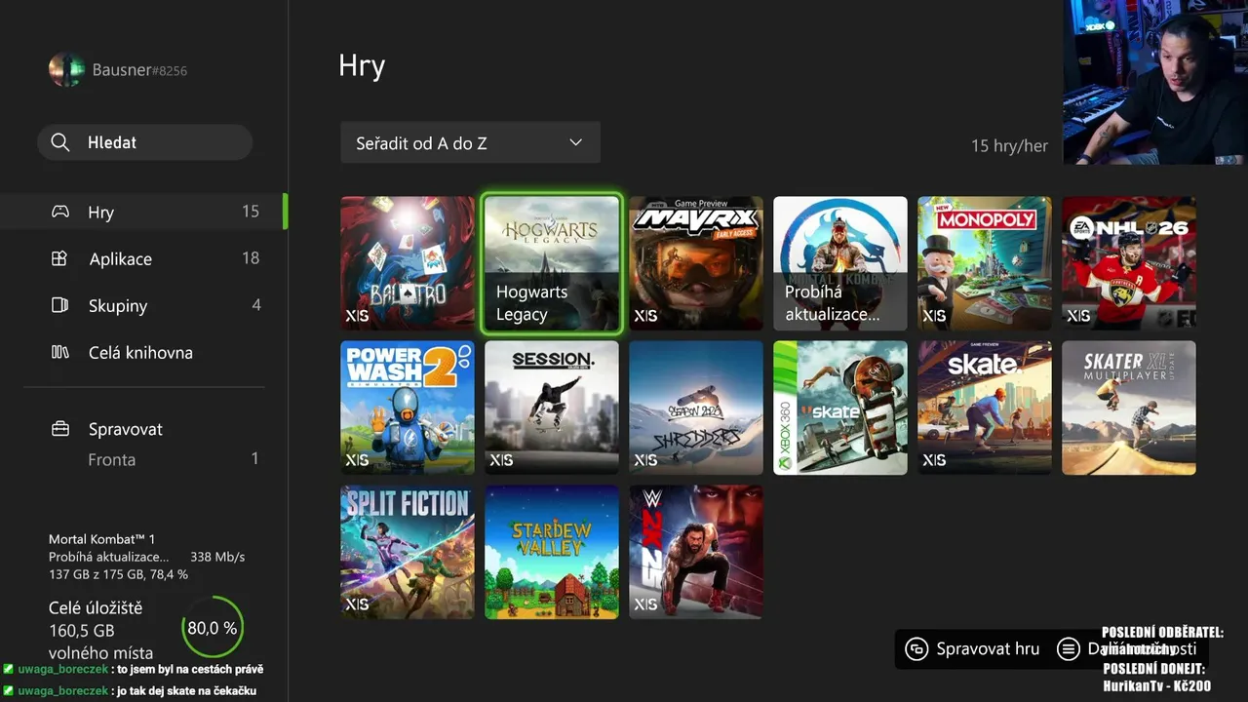Screen dimensions: 1248x702
Task: Select the Skater XL Multiplayer tile
Action: click(1129, 408)
